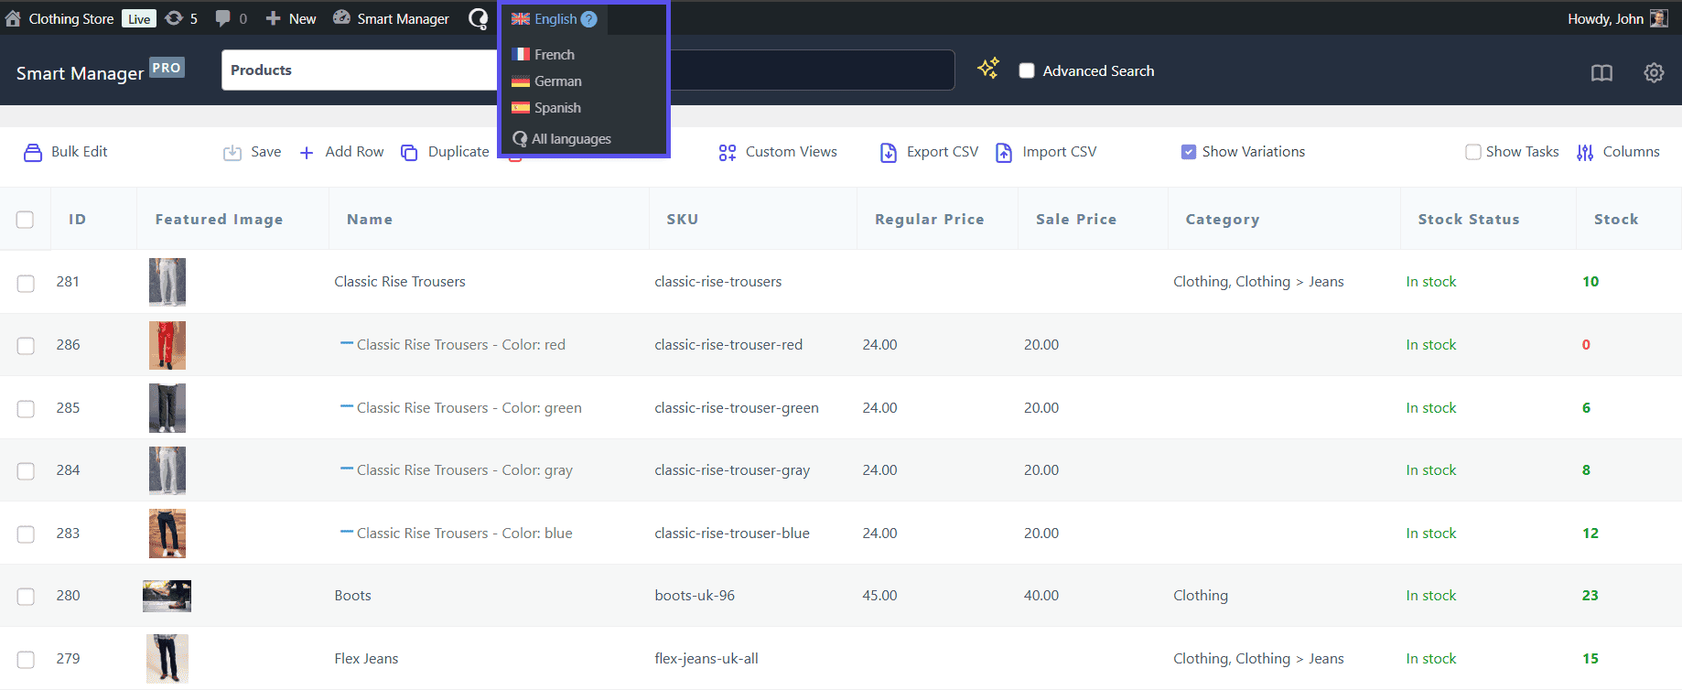Click the red trousers thumbnail
Viewport: 1682px width, 690px height.
point(167,345)
